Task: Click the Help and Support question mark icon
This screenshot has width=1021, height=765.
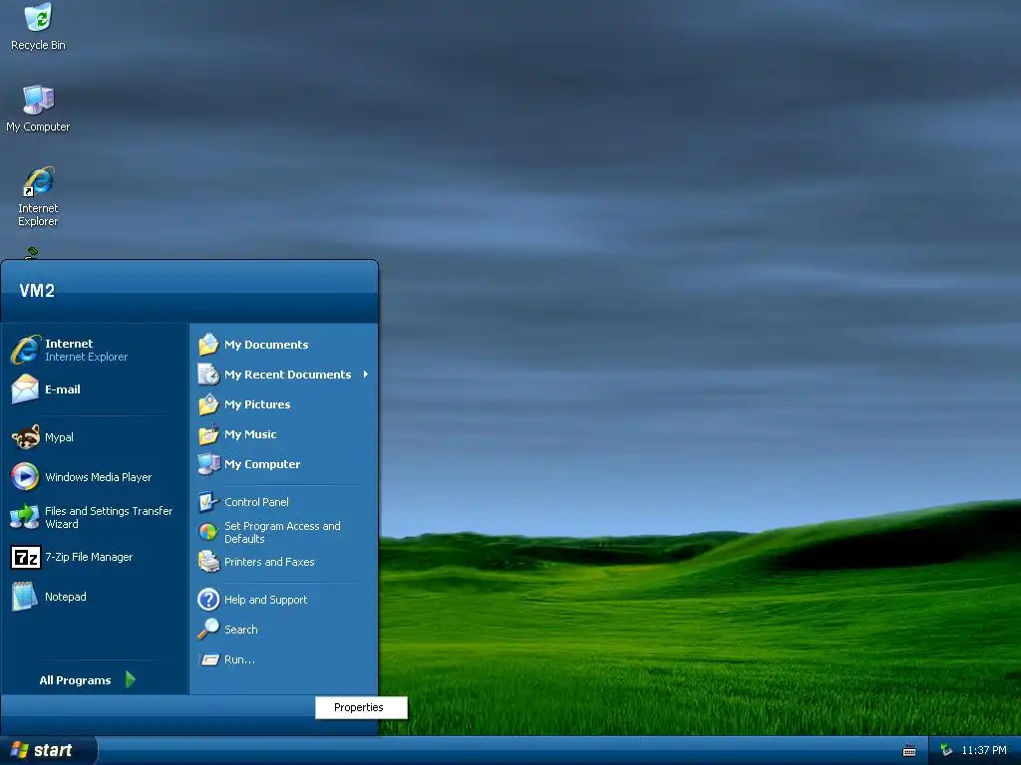Action: (x=208, y=599)
